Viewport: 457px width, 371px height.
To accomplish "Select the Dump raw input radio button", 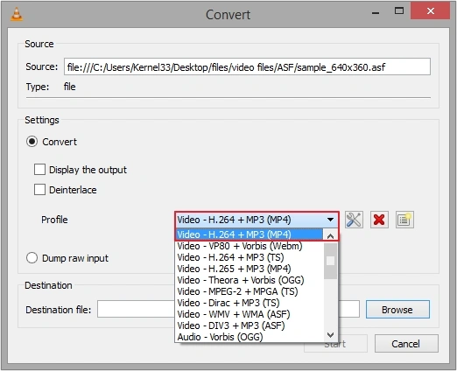I will 32,258.
